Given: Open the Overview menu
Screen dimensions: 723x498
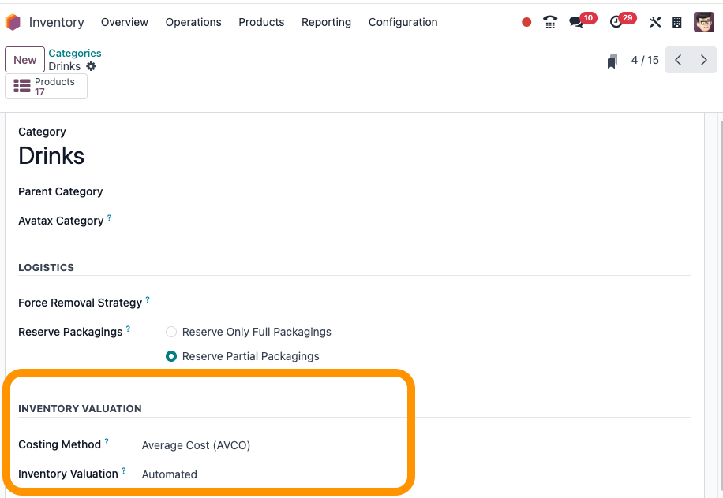Looking at the screenshot, I should tap(125, 22).
